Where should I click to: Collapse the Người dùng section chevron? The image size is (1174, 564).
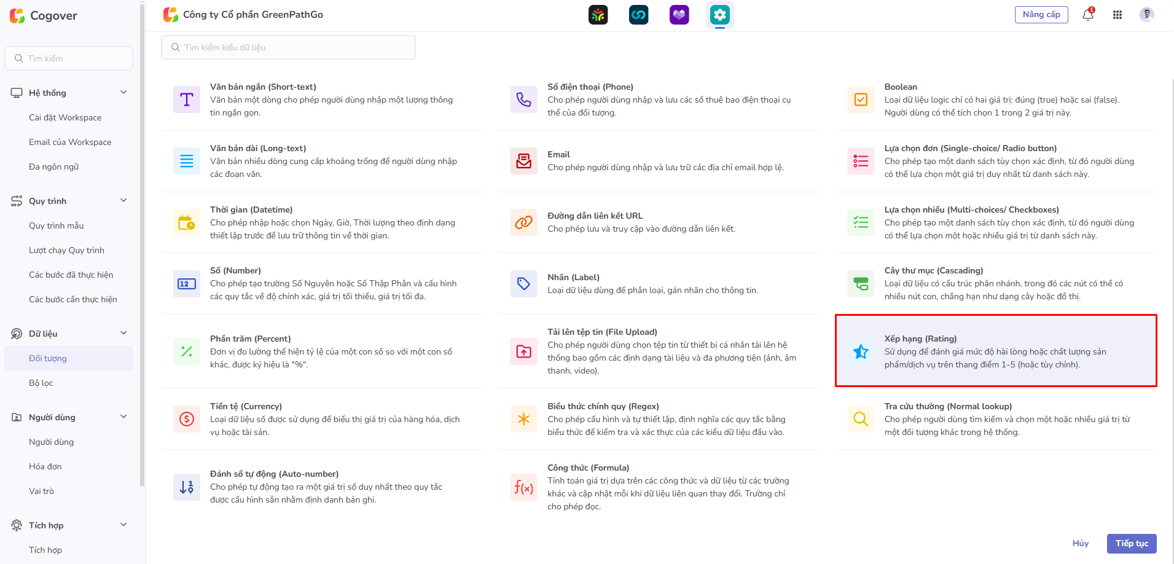[x=123, y=417]
